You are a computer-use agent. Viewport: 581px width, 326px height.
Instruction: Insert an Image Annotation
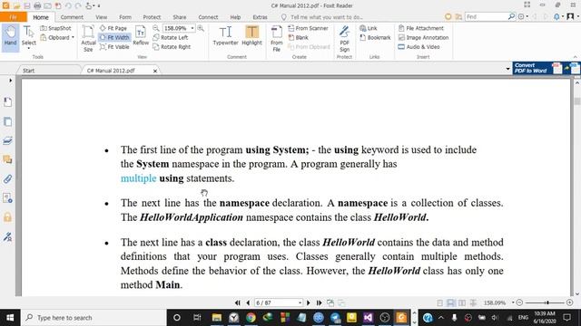click(x=423, y=37)
